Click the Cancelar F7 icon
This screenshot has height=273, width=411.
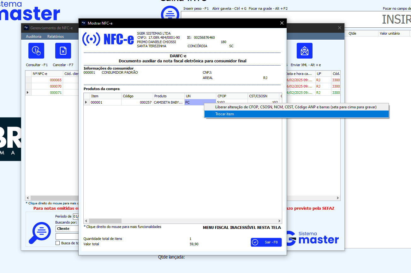click(63, 51)
